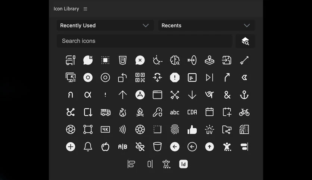Pick the calendar with plus icon

tap(227, 112)
